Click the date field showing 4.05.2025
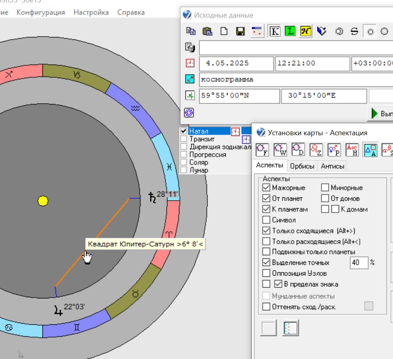The width and height of the screenshot is (393, 359). (x=236, y=63)
